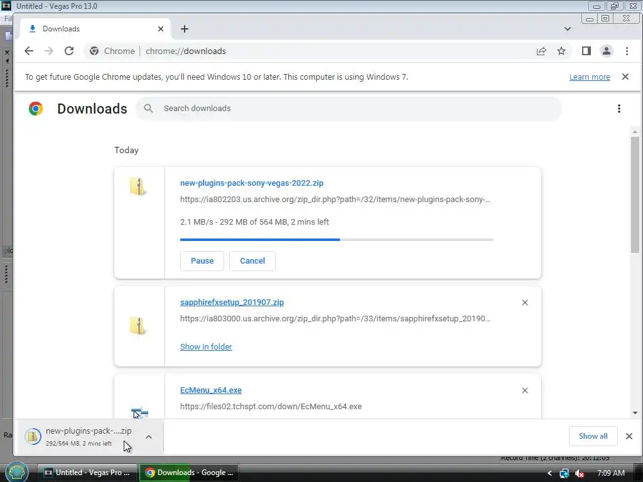Click the new-plugins-pack source URL text
The width and height of the screenshot is (643, 482).
pos(335,200)
